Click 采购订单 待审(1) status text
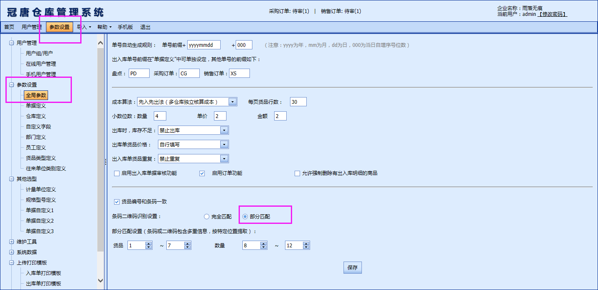Viewport: 598px width, 290px height. [x=289, y=11]
